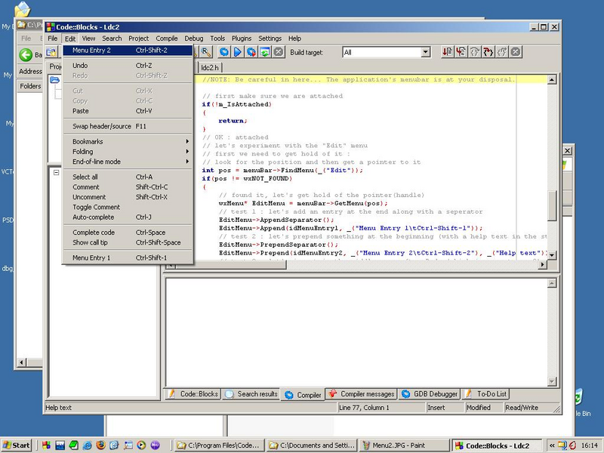Click the C:\Documents and Setti... taskbar button

tap(312, 445)
